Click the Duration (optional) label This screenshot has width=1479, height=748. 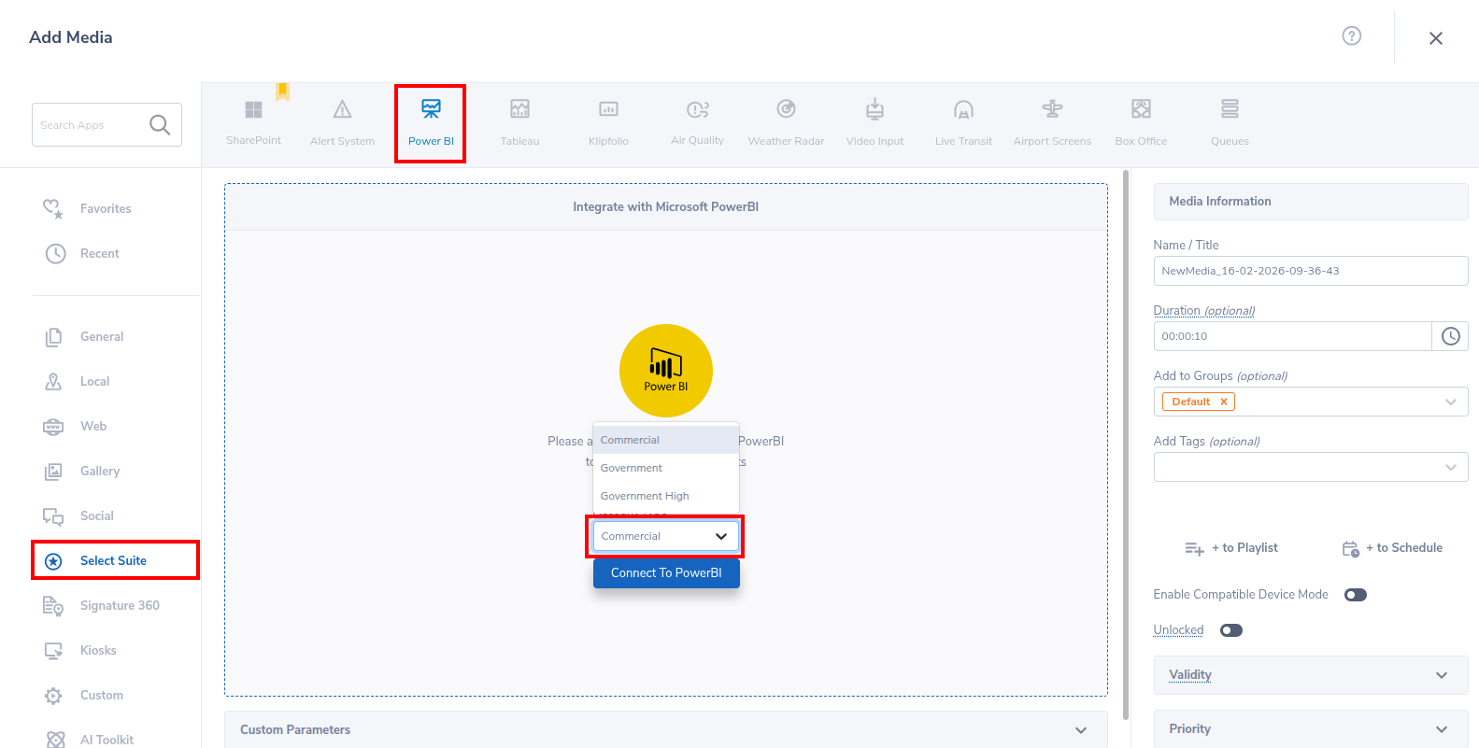1204,311
